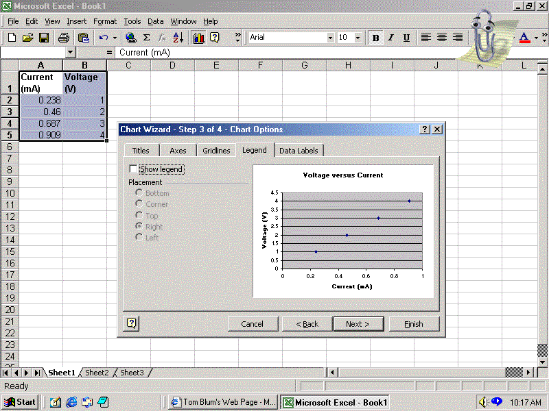Launch Internet Explorer from quick launch

(71, 402)
